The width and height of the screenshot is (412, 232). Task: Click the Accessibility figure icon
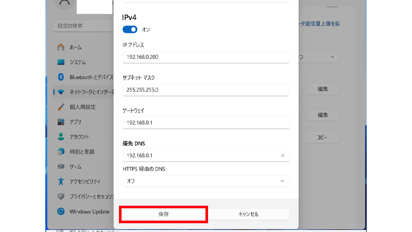61,181
